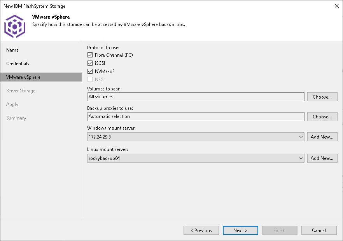Screen dimensions: 343x241
Task: Add New Windows mount server
Action: point(322,137)
